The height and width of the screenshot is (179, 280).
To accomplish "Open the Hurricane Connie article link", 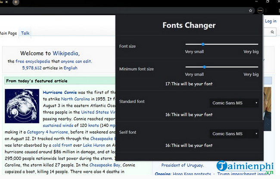I will point(59,93).
